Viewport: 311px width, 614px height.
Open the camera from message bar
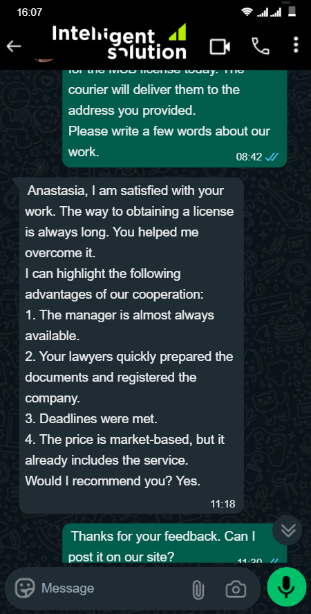[236, 588]
